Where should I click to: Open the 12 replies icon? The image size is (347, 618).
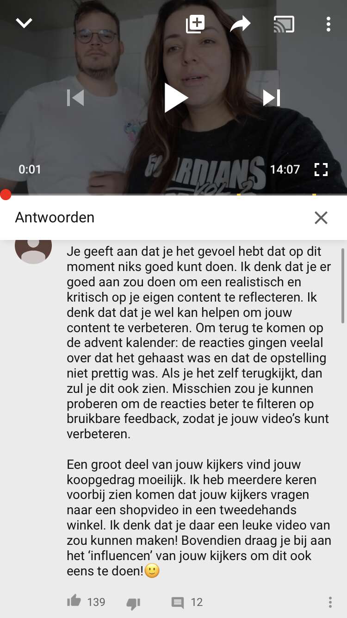178,603
